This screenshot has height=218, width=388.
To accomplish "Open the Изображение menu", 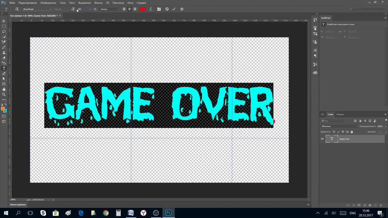I will (48, 3).
